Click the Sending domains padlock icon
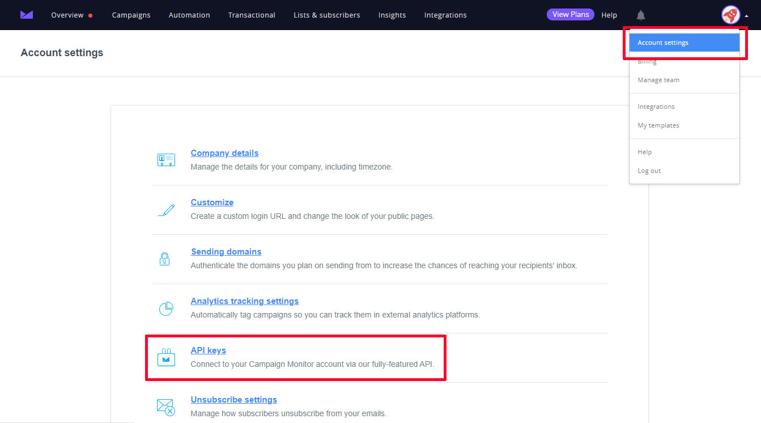Image resolution: width=761 pixels, height=423 pixels. (165, 259)
